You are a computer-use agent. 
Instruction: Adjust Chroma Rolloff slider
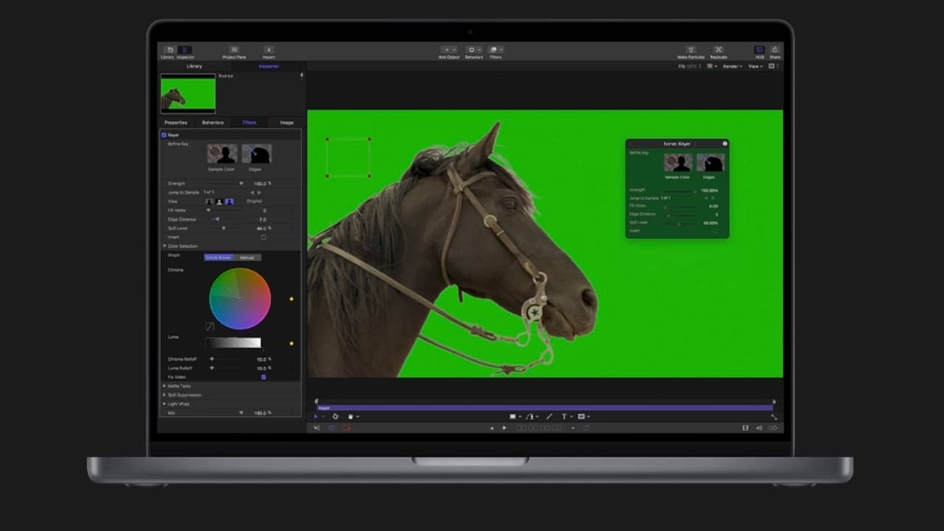(212, 359)
